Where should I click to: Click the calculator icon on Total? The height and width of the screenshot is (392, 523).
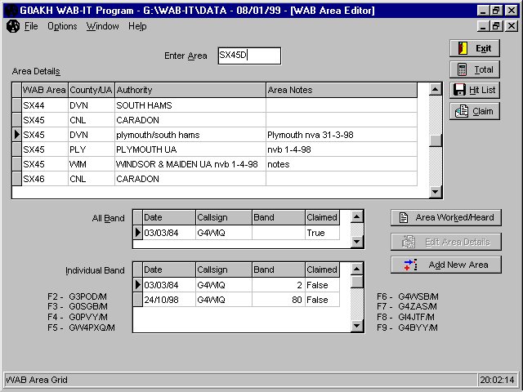462,69
